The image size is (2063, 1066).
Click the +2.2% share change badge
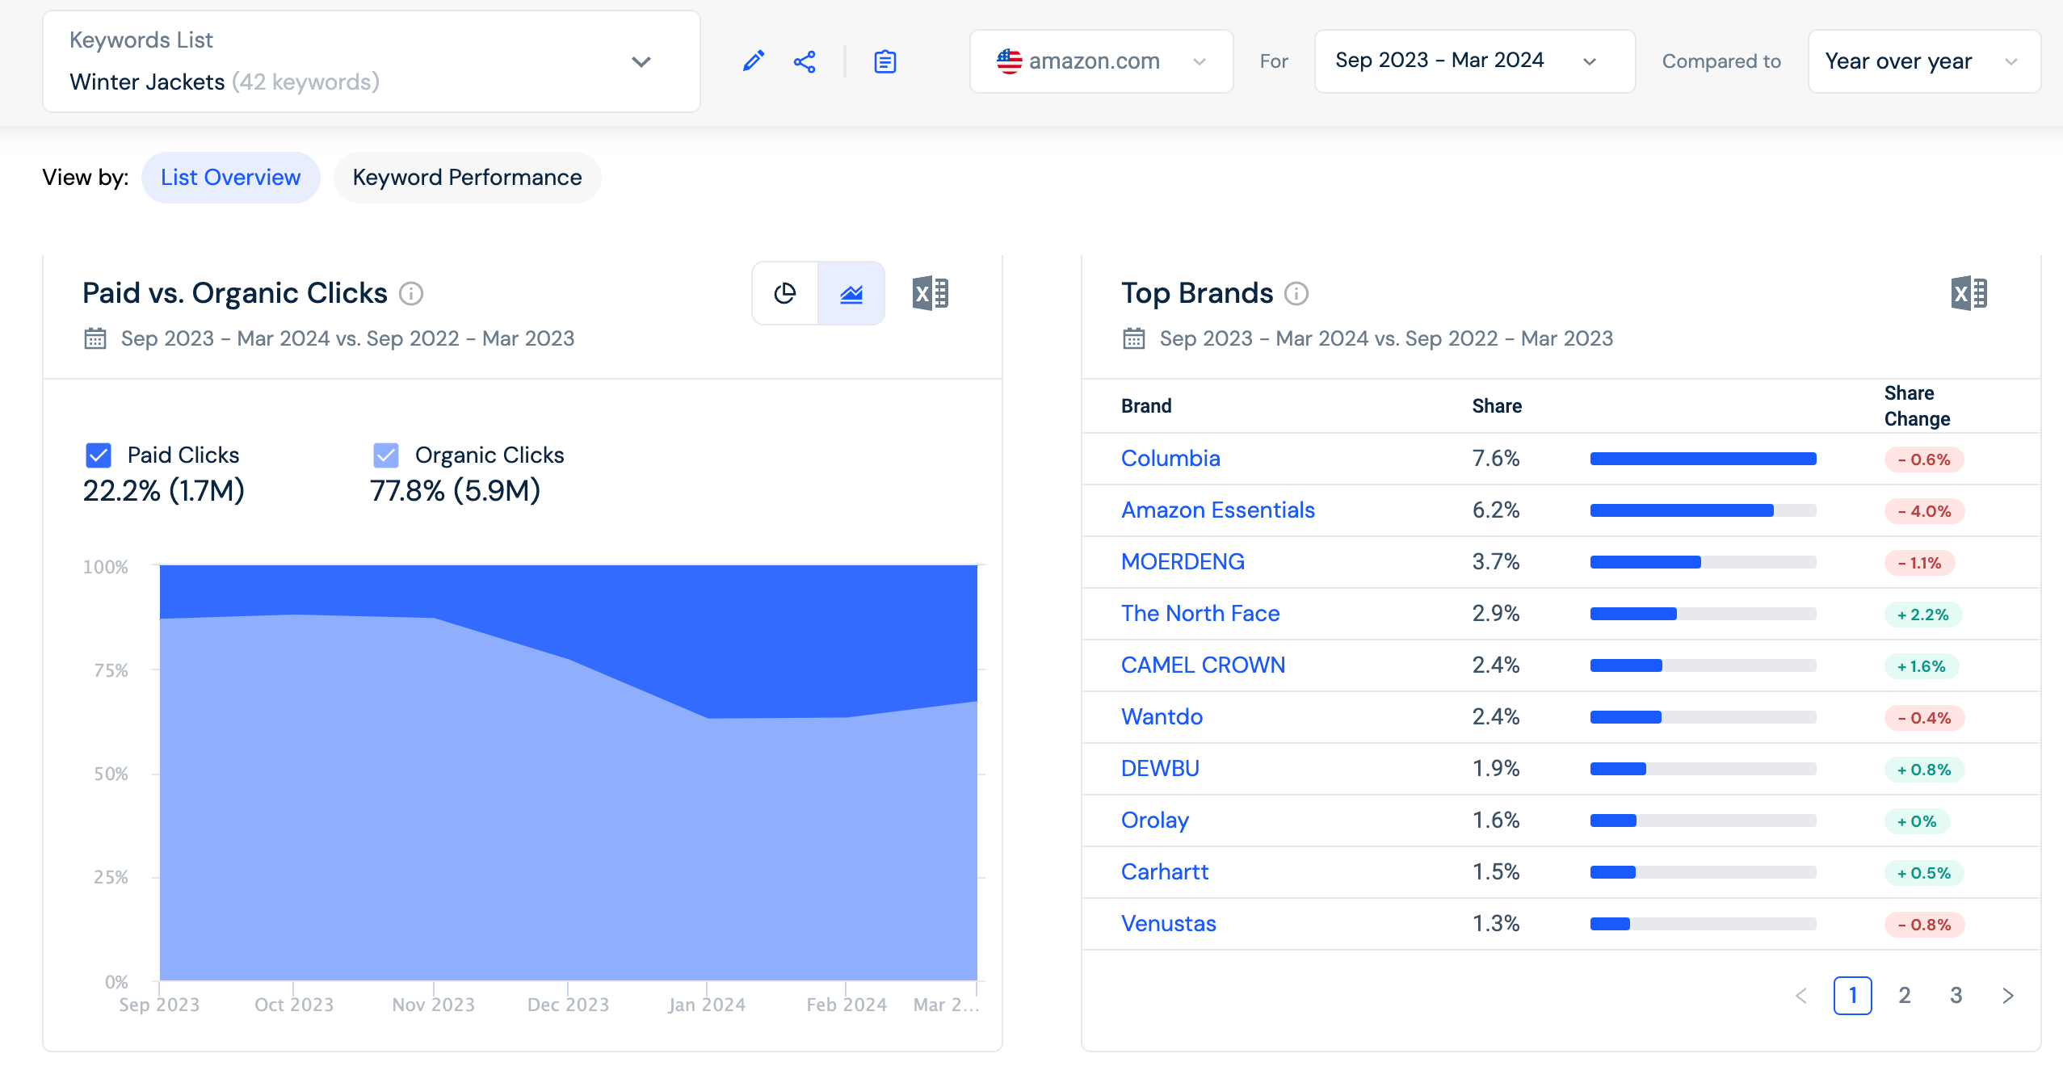(x=1922, y=615)
